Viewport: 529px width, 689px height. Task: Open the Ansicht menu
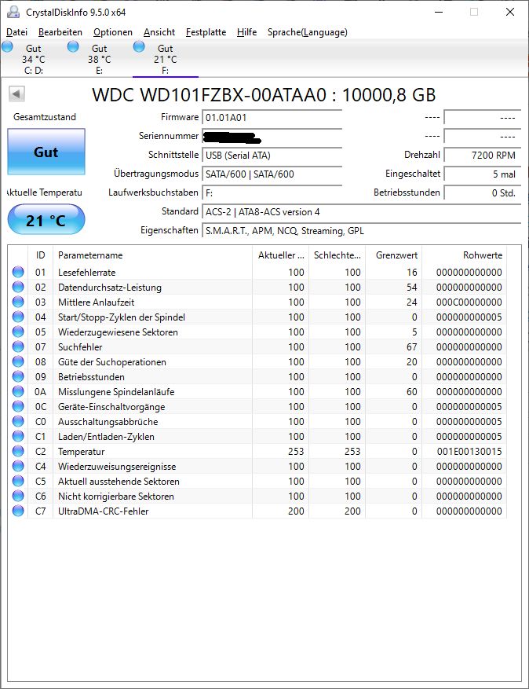coord(159,32)
